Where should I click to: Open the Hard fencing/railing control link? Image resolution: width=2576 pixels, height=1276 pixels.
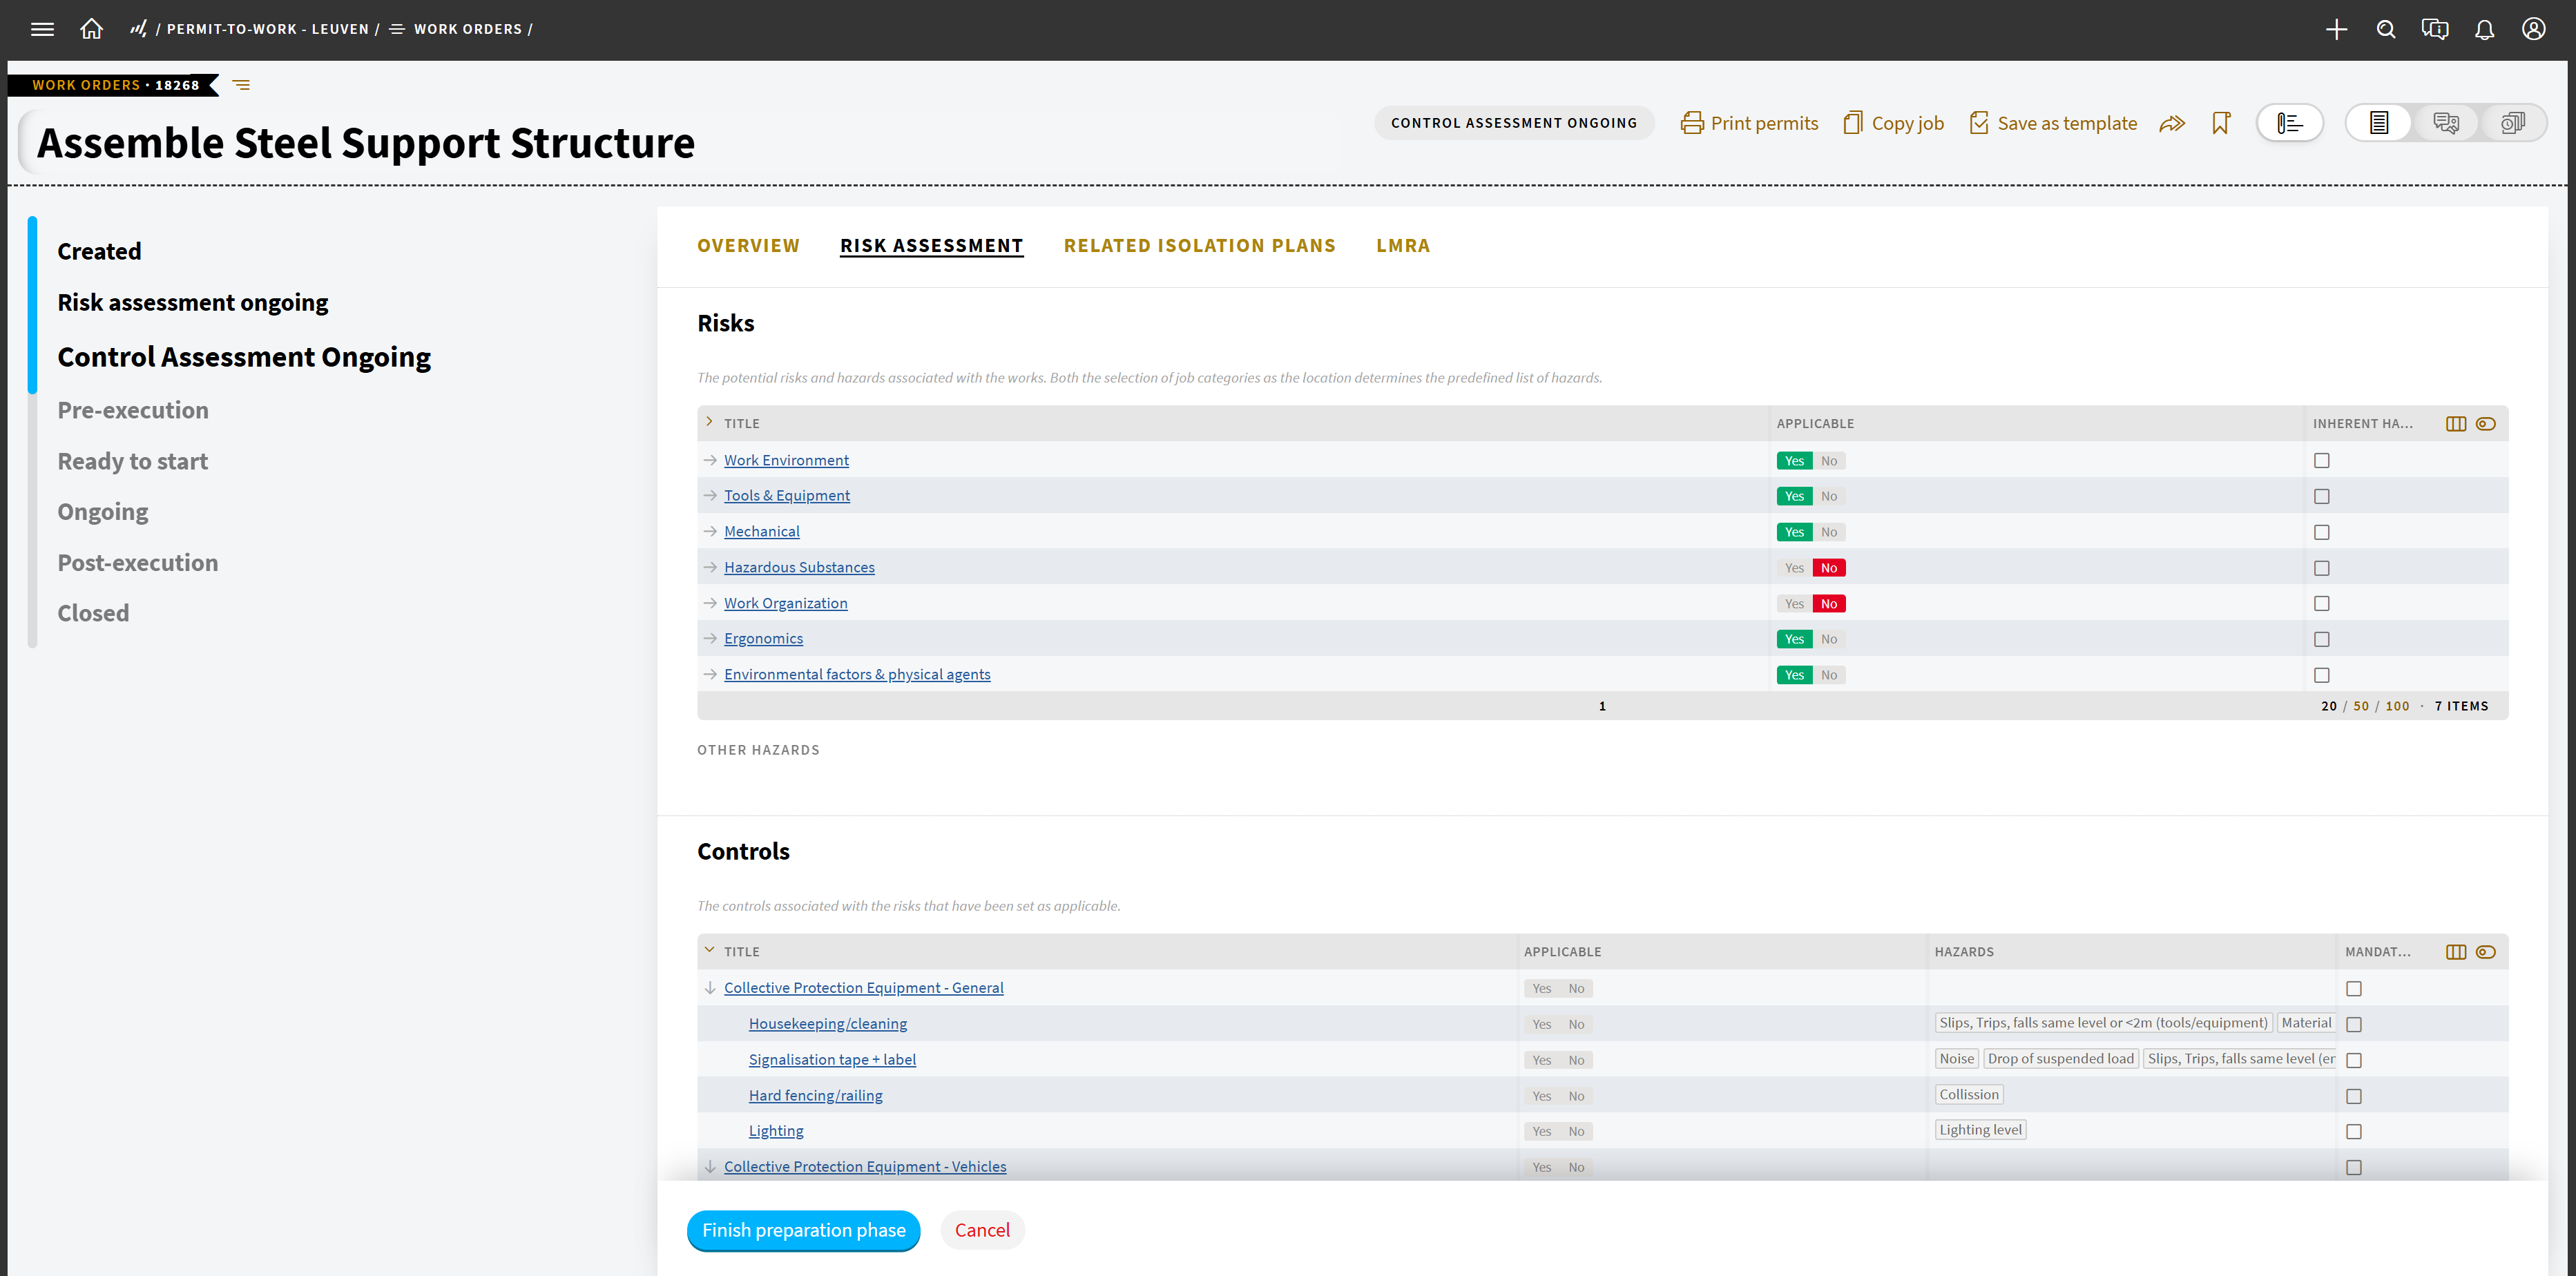(x=816, y=1096)
